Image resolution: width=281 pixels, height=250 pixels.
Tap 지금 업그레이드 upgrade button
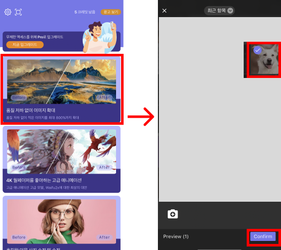25,45
